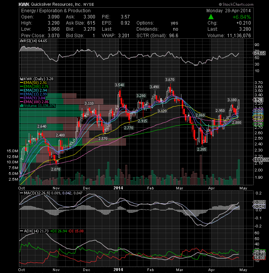Click the EMA(9) 3.04 legend entry
Screen dimensions: 269x273
[33, 98]
